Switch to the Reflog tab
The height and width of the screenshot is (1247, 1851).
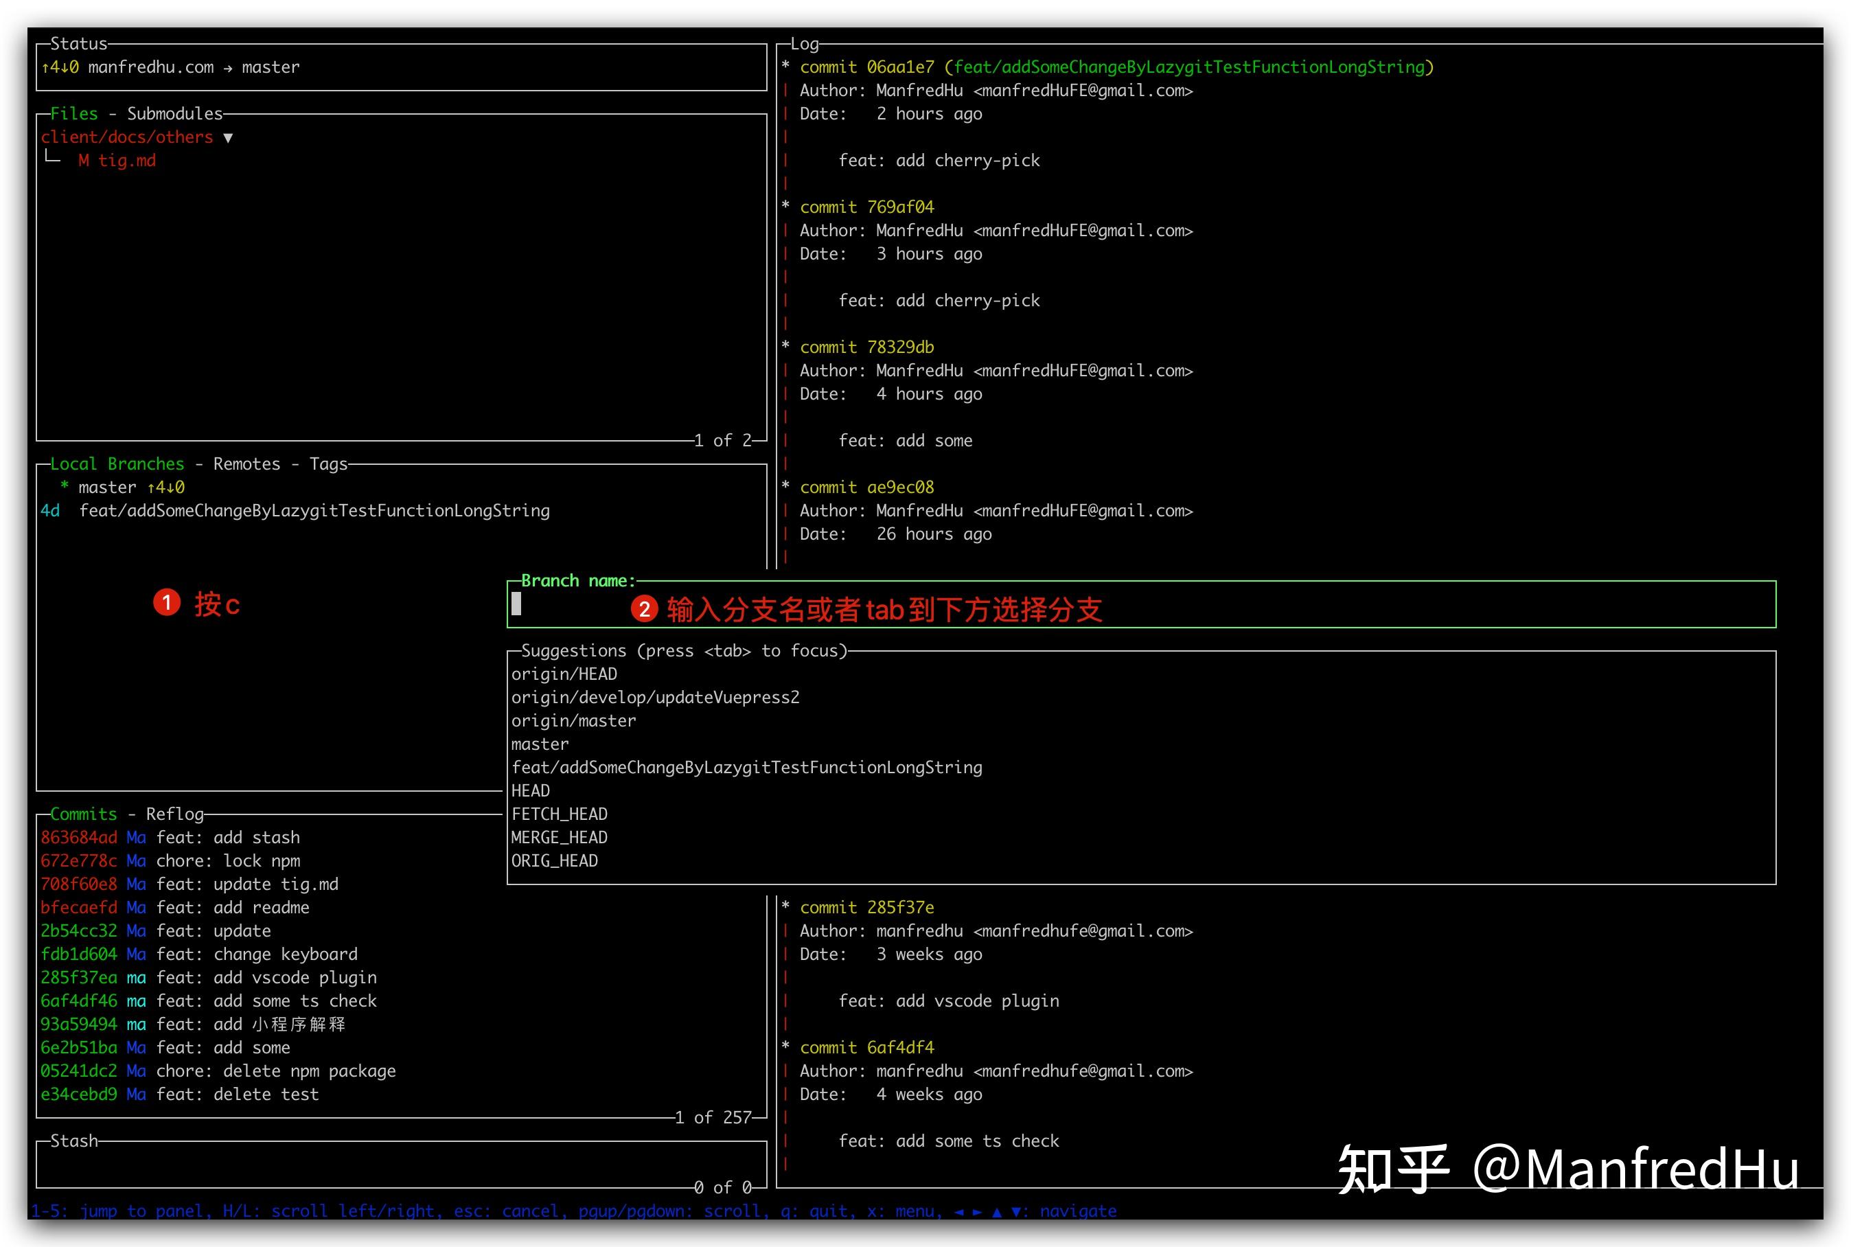click(x=175, y=814)
